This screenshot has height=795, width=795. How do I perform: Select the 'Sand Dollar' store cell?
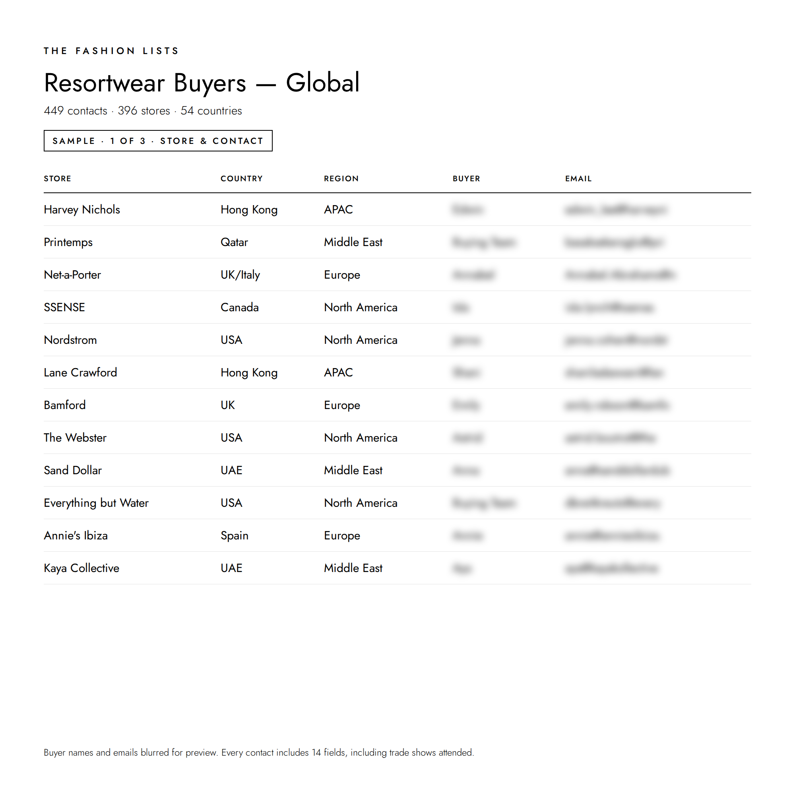[x=73, y=470]
